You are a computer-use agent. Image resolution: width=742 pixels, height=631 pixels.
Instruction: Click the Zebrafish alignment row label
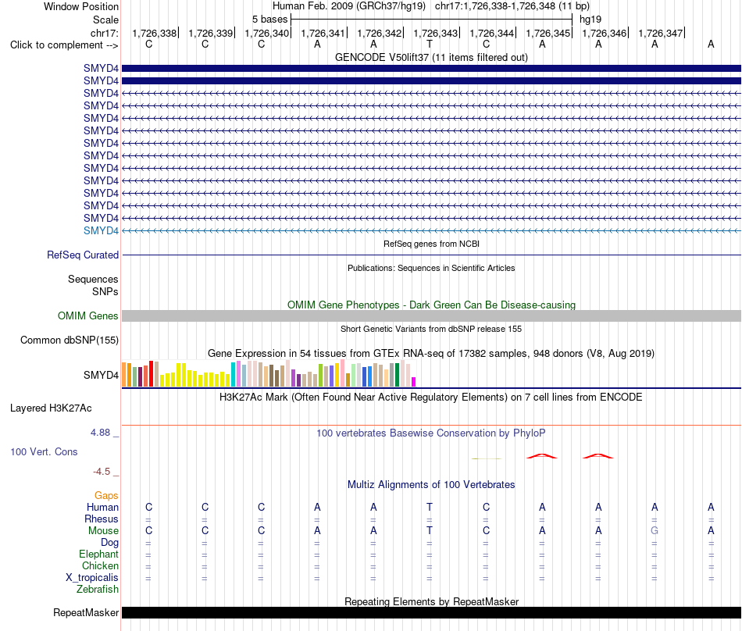point(98,590)
